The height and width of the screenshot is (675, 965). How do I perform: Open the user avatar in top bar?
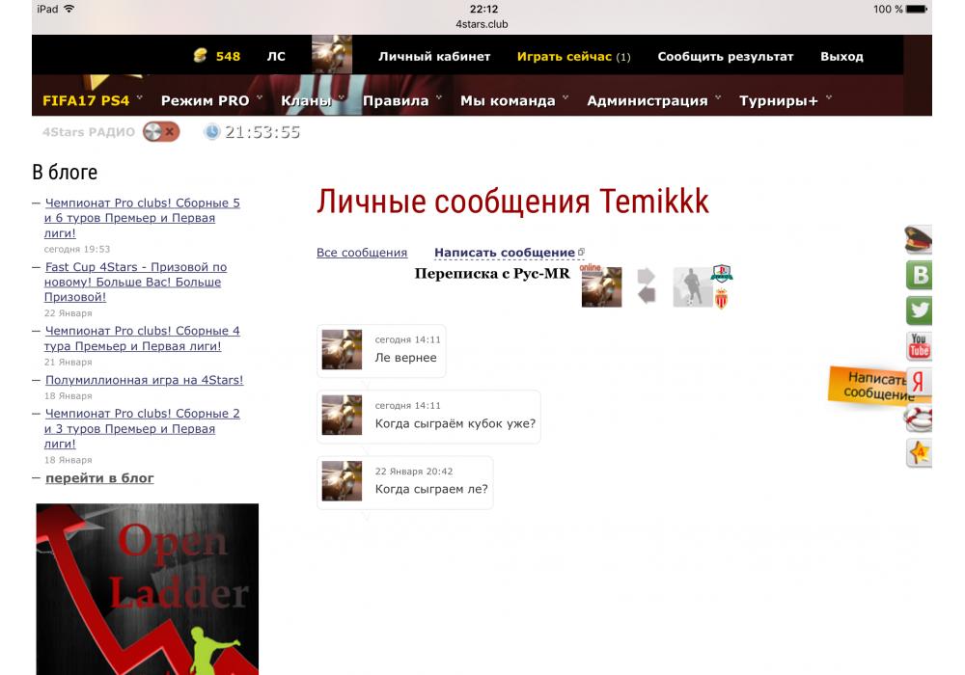pyautogui.click(x=332, y=55)
